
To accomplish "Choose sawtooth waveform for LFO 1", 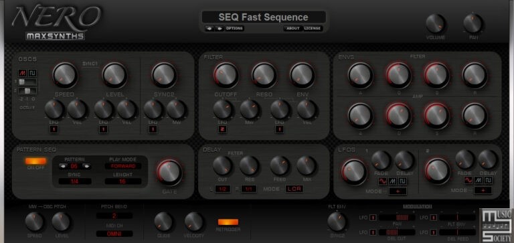I will [x=393, y=181].
